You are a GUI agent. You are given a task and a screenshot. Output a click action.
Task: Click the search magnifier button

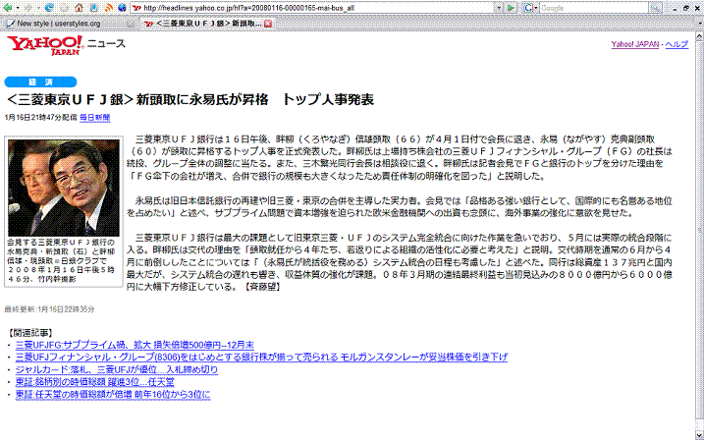coord(656,8)
